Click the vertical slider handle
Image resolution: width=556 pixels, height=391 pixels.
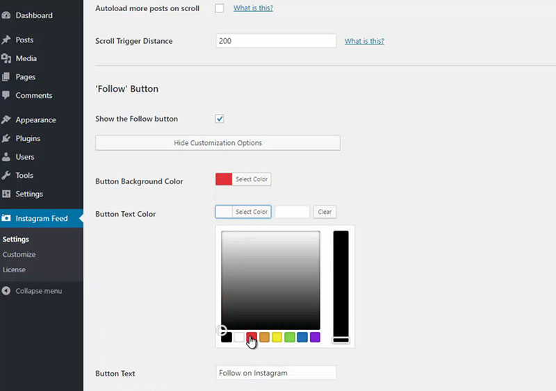341,340
